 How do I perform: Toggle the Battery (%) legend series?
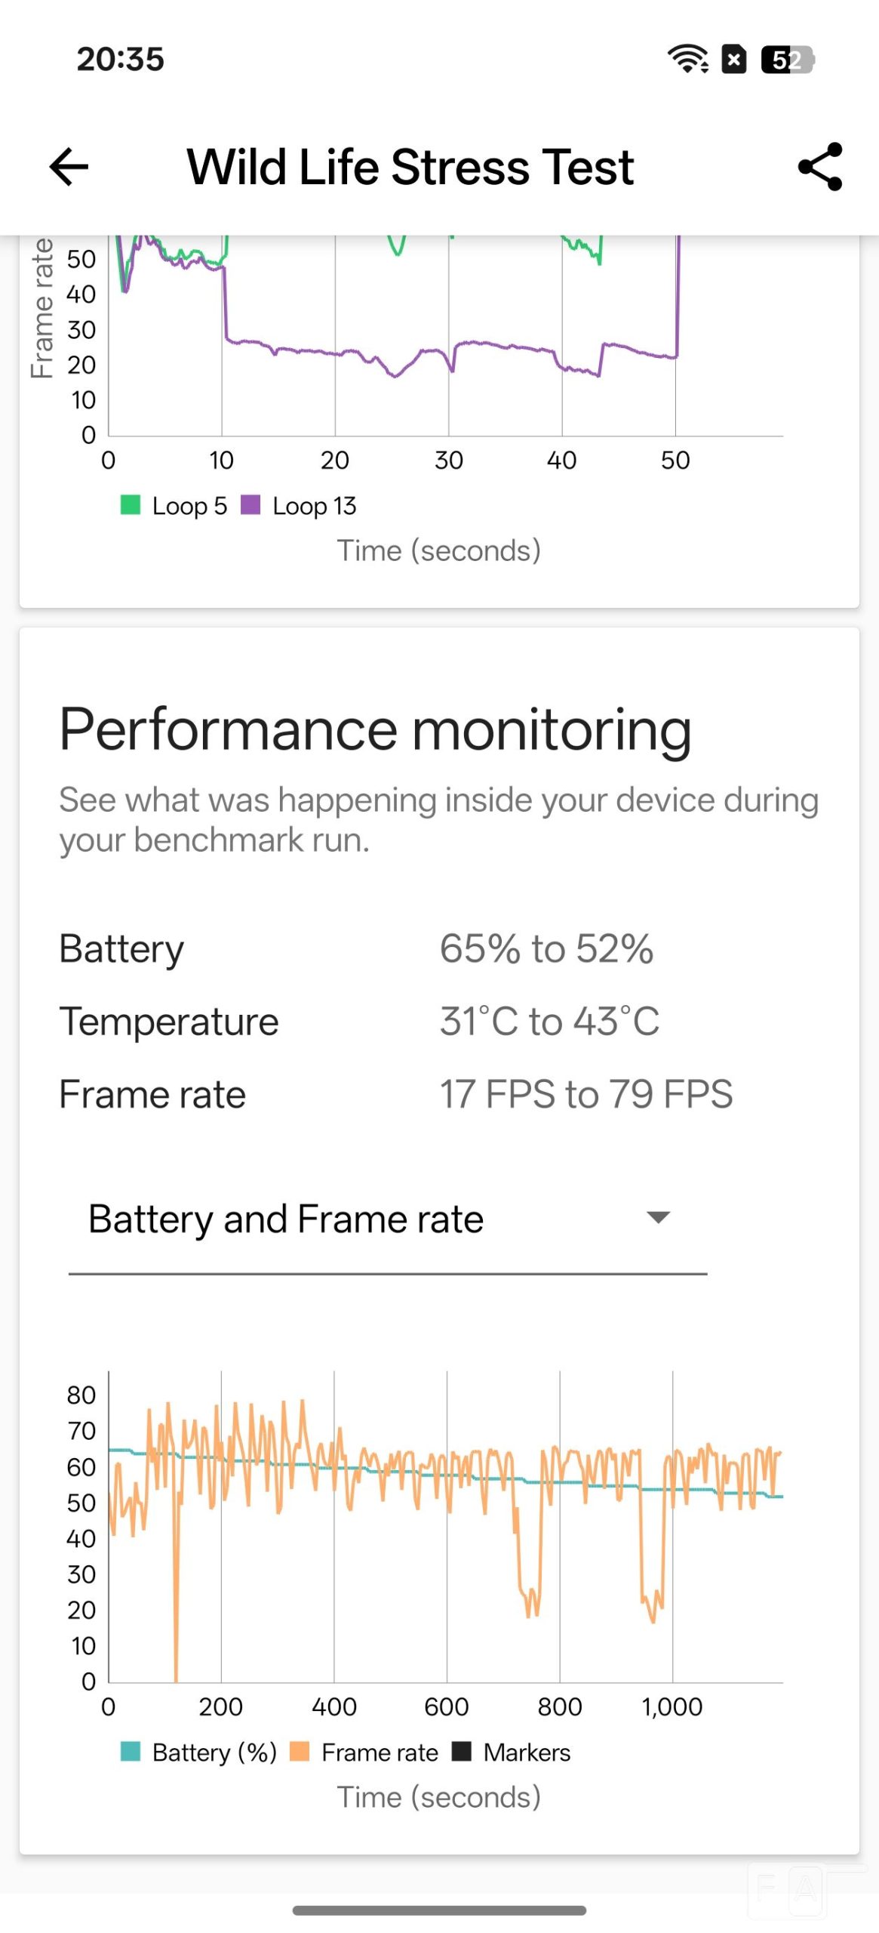pos(198,1751)
